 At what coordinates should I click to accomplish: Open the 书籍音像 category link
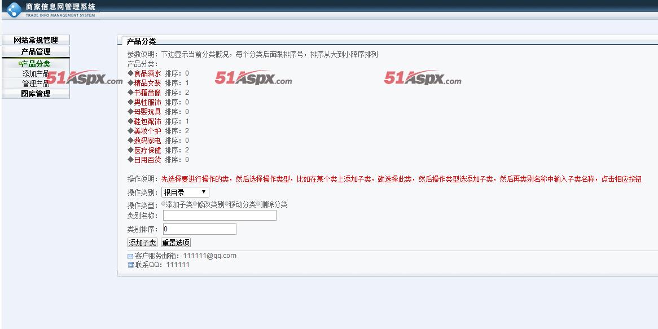(147, 93)
